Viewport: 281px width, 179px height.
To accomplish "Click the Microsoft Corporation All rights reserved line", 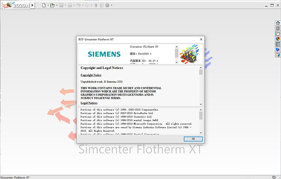I will pyautogui.click(x=136, y=124).
